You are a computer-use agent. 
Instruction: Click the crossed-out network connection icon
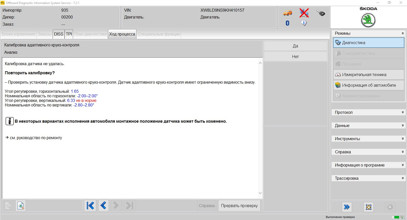pyautogui.click(x=304, y=13)
